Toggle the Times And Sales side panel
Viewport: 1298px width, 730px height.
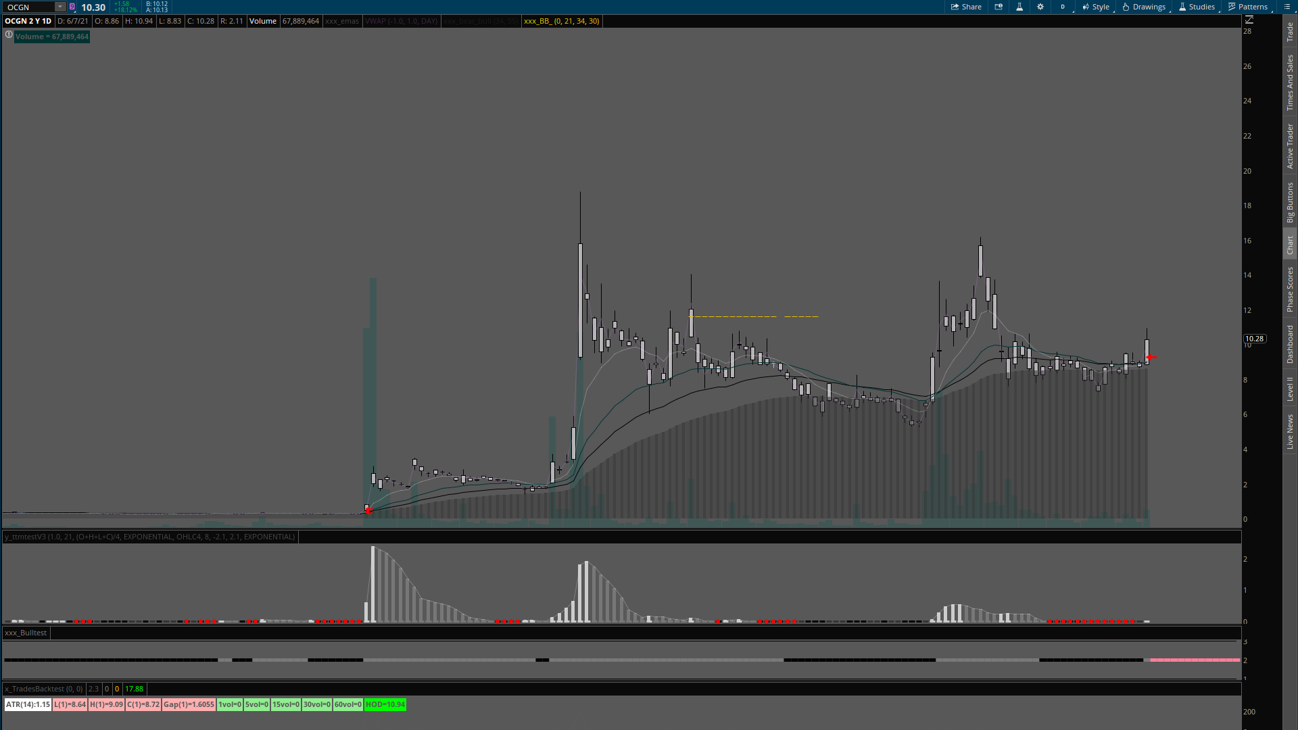click(x=1290, y=82)
